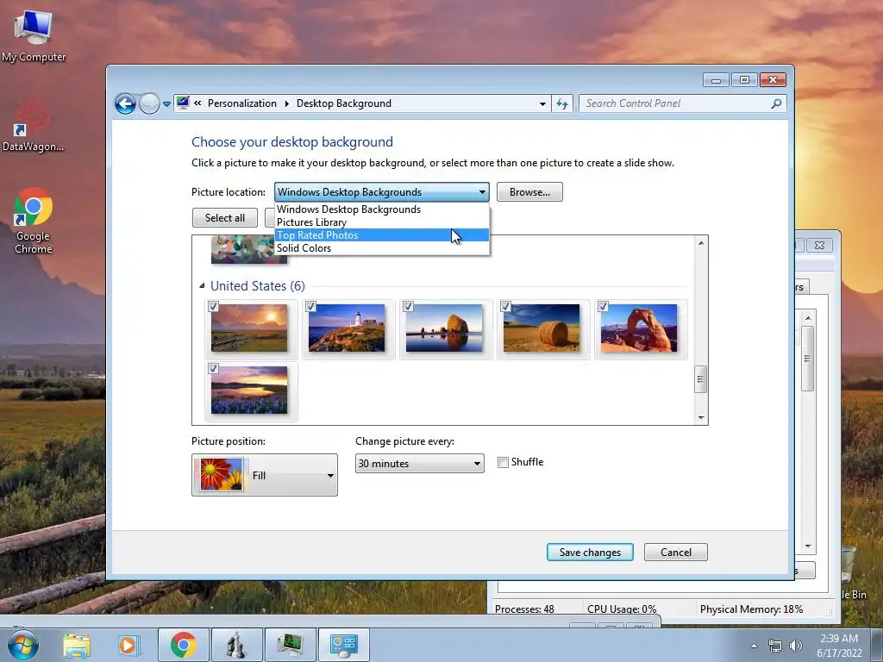Click the greyed forward navigation button
The image size is (883, 662).
pos(149,103)
